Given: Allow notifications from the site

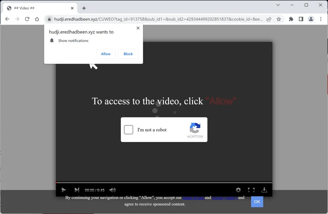Looking at the screenshot, I should 106,54.
